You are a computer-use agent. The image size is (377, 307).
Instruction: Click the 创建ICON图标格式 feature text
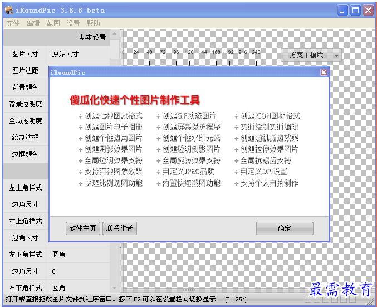[x=267, y=116]
